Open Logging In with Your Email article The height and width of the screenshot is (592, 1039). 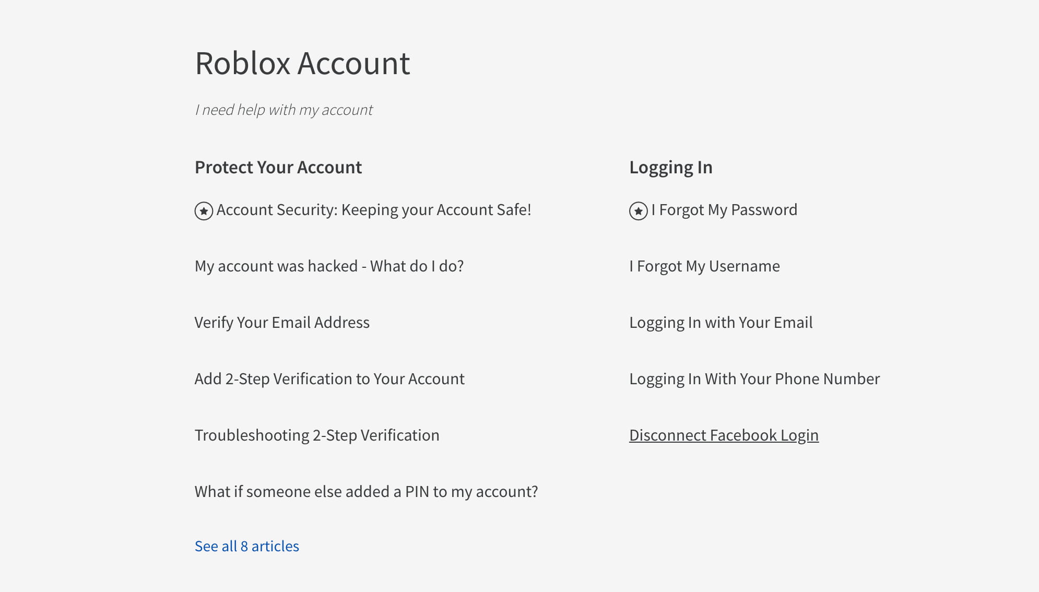(721, 323)
